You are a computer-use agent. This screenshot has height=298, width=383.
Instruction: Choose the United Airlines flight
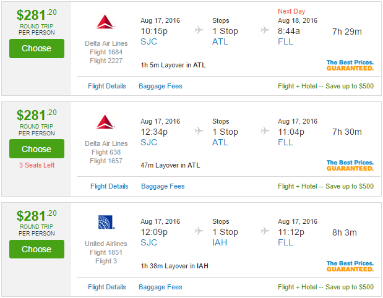coord(37,249)
